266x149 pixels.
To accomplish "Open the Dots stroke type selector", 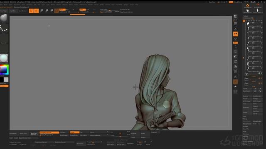I will point(4,29).
